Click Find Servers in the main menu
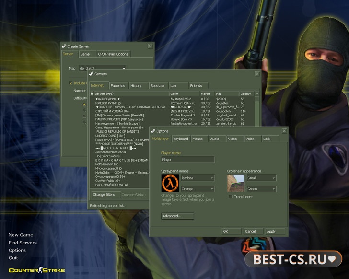 tap(23, 243)
